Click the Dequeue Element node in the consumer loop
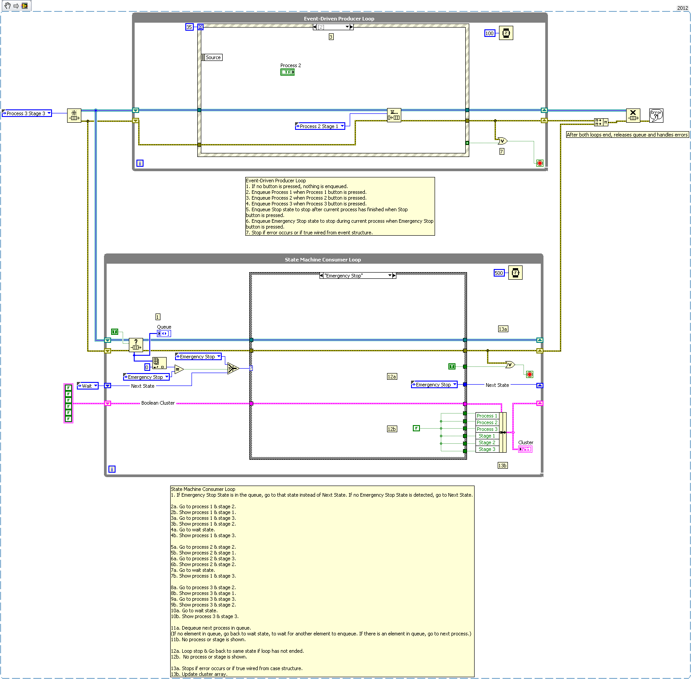 tap(137, 346)
